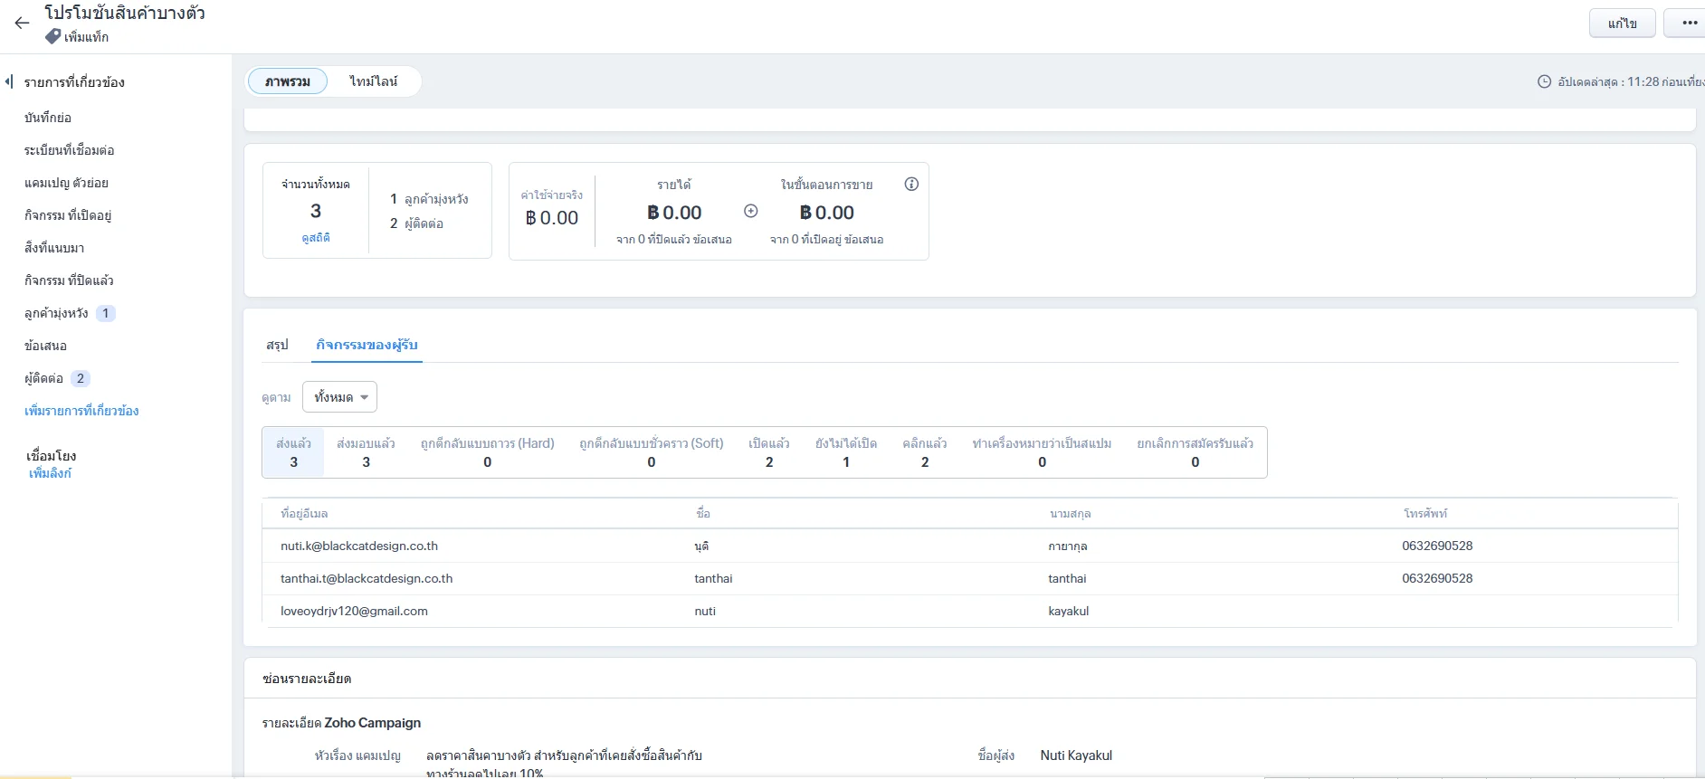Click the clock icon near last update
Screen dimensions: 1705x779
(x=1544, y=82)
